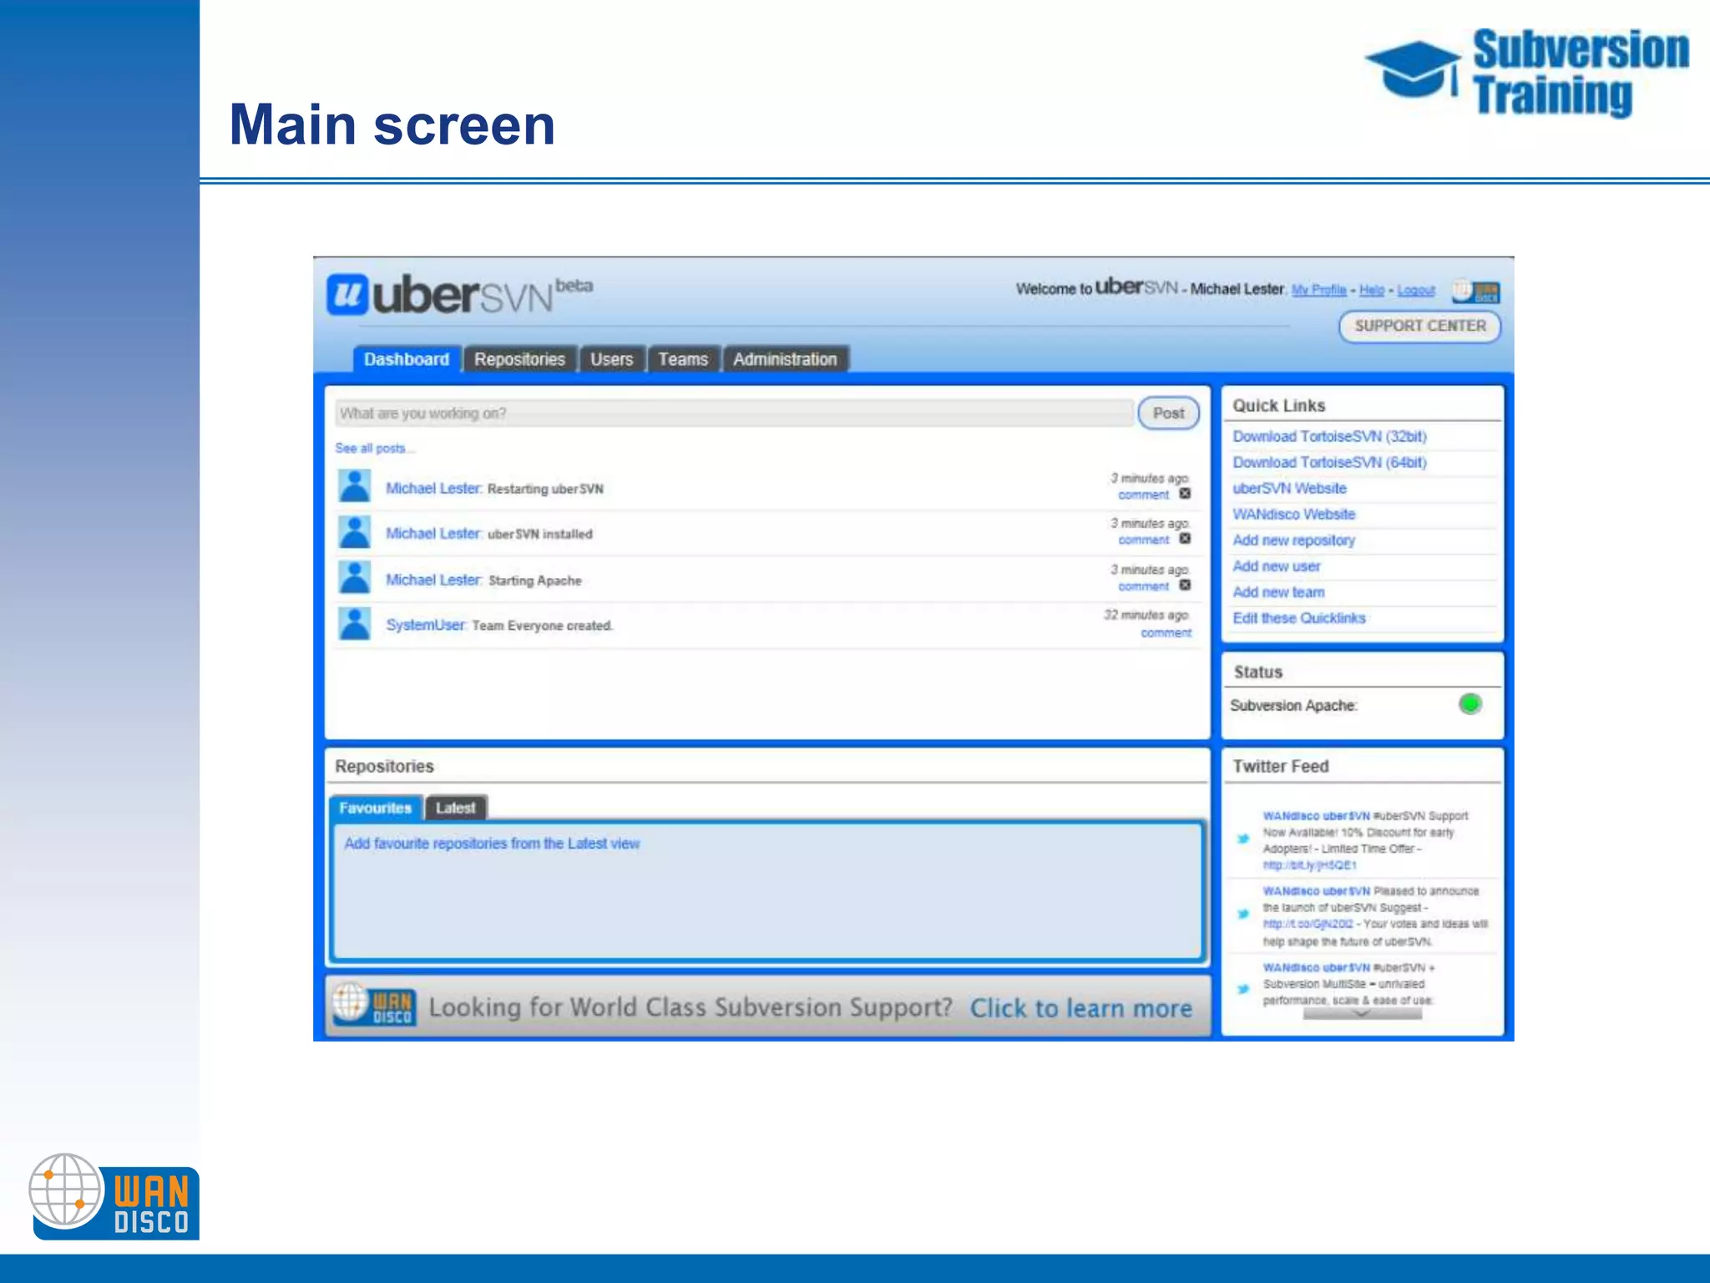This screenshot has height=1283, width=1710.
Task: Delete the 'uberSVN installed' post
Action: point(1185,539)
